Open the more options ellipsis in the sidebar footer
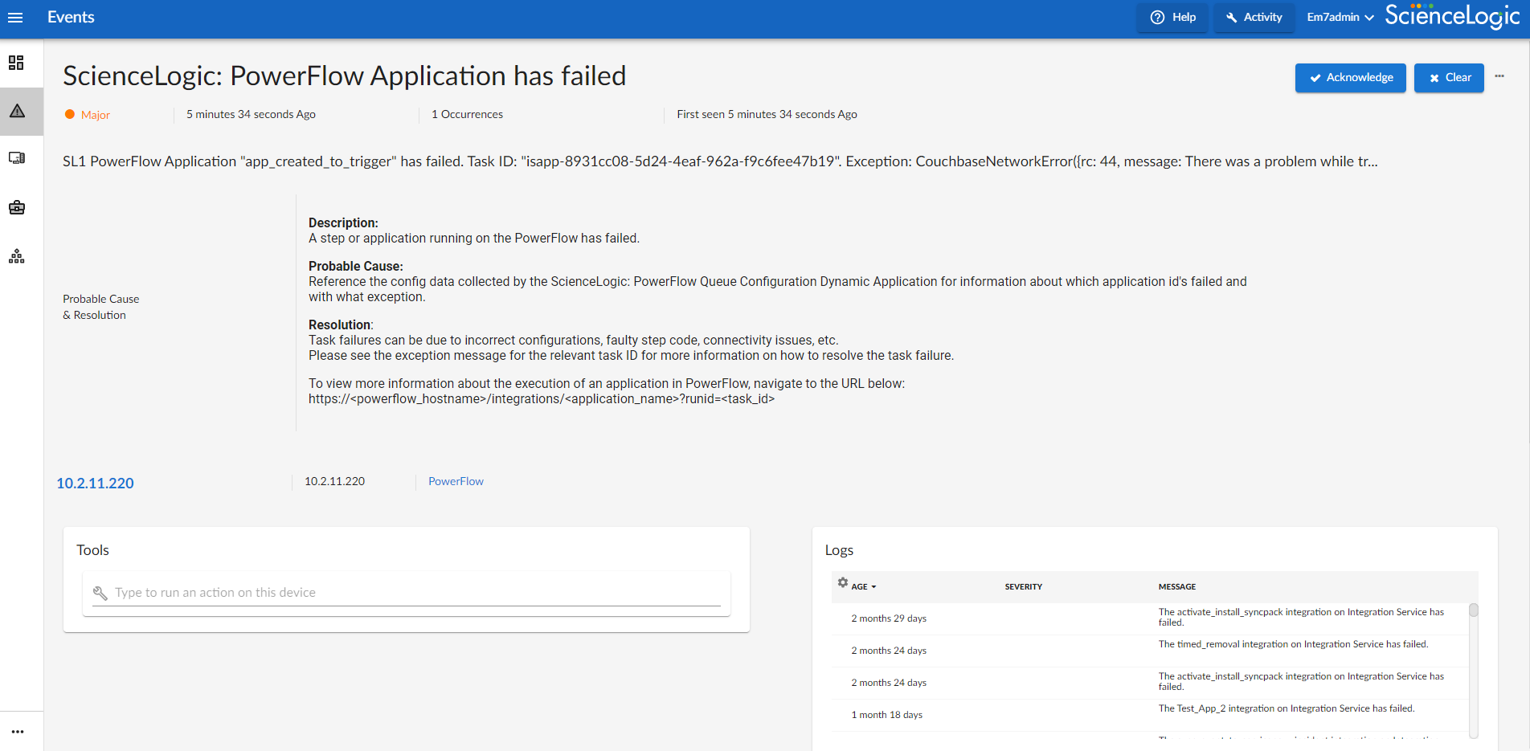1530x751 pixels. click(16, 730)
